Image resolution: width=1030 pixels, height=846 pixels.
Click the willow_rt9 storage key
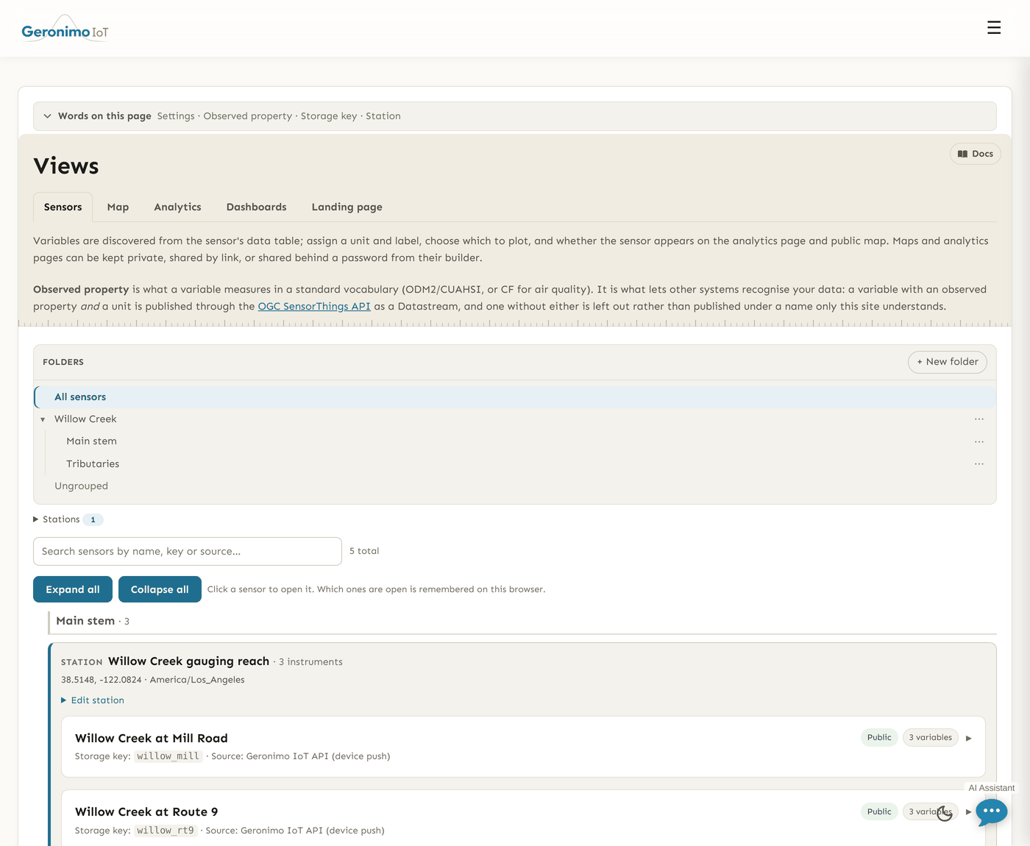pos(166,831)
